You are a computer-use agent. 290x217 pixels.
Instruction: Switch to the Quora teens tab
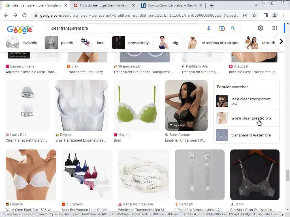tap(104, 5)
